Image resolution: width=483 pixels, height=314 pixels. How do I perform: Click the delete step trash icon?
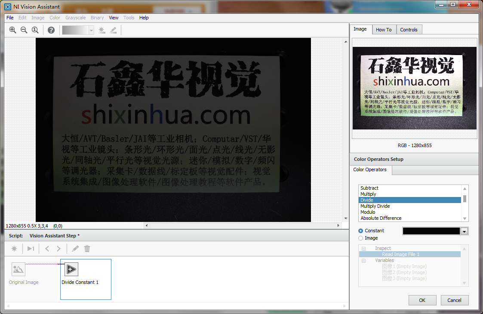(x=87, y=248)
